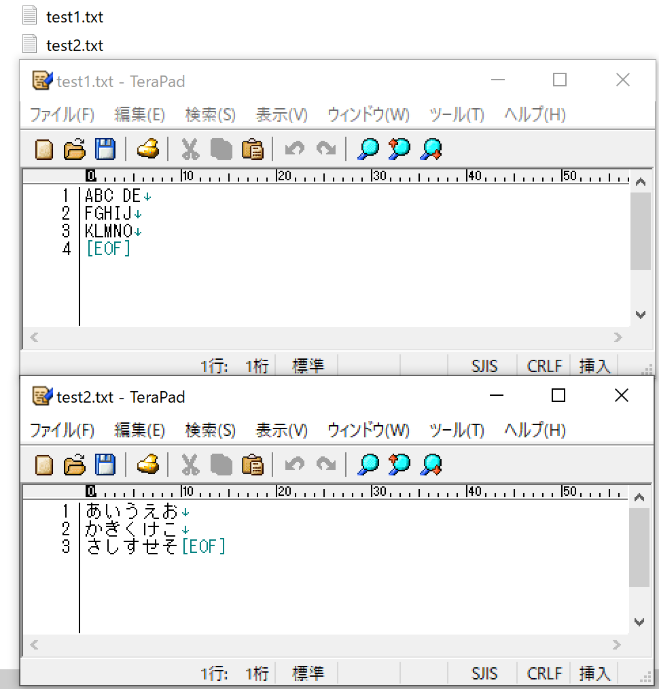
Task: Click the Cut scissors icon in test1.txt window
Action: (190, 149)
